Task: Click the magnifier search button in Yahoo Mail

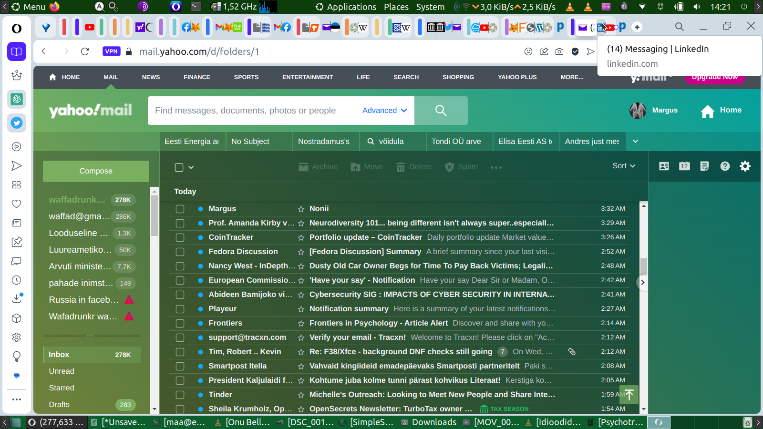Action: point(441,111)
